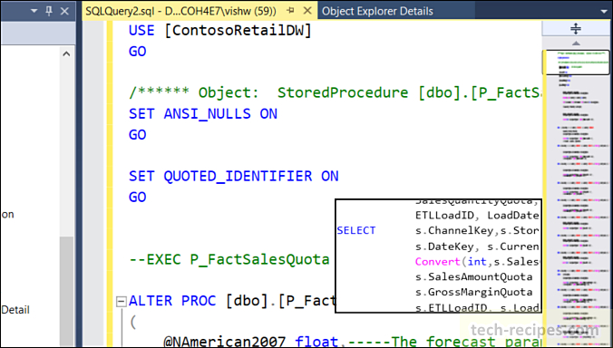Viewport: 613px width, 348px height.
Task: Open left panel window position dropdown
Action: 34,11
